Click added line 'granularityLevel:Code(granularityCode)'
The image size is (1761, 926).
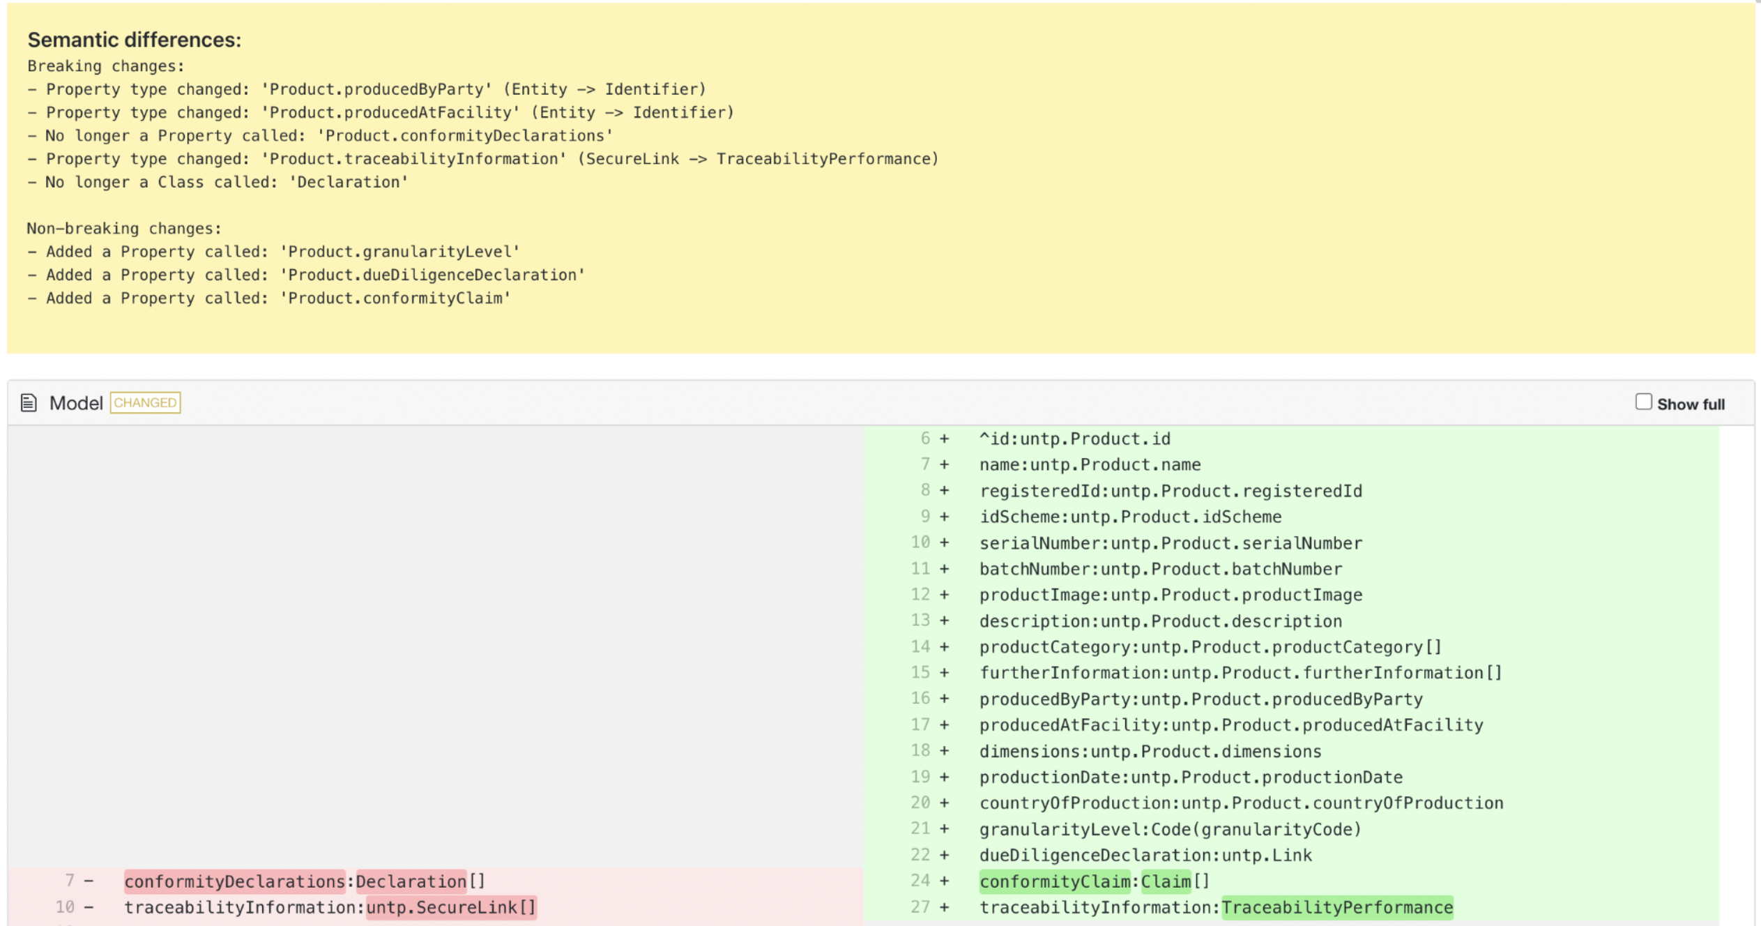click(x=1171, y=830)
